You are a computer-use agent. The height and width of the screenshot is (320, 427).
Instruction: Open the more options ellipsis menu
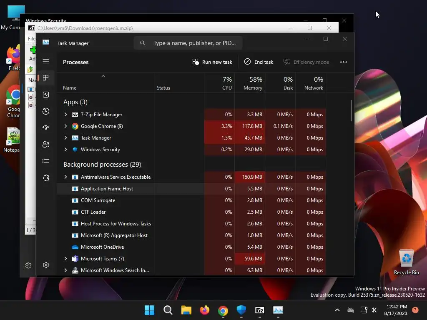point(344,62)
